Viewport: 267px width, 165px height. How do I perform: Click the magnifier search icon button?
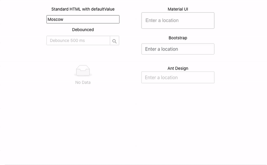pos(114,40)
